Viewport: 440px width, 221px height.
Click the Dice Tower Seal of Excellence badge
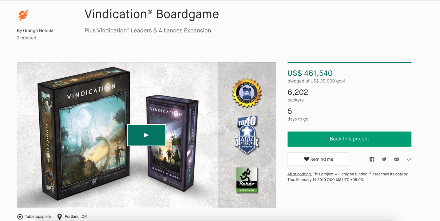[247, 93]
